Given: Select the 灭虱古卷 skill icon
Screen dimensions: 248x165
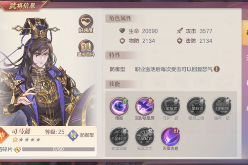Looking at the screenshot, I should (x=170, y=137).
